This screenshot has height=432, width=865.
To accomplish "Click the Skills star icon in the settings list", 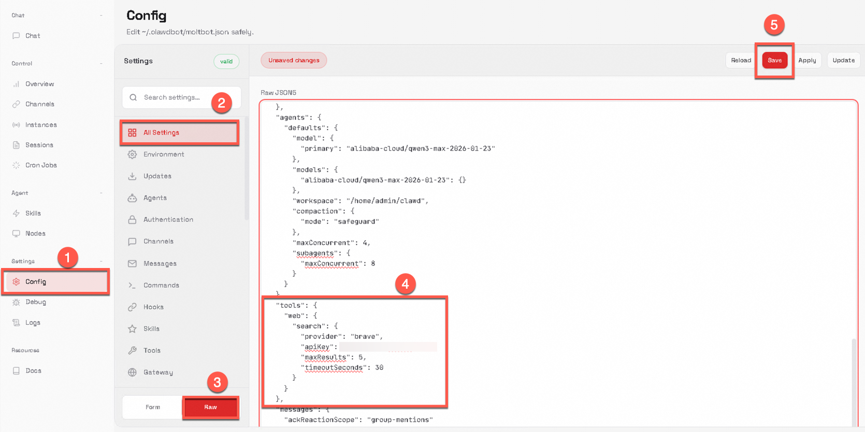I will (x=132, y=329).
